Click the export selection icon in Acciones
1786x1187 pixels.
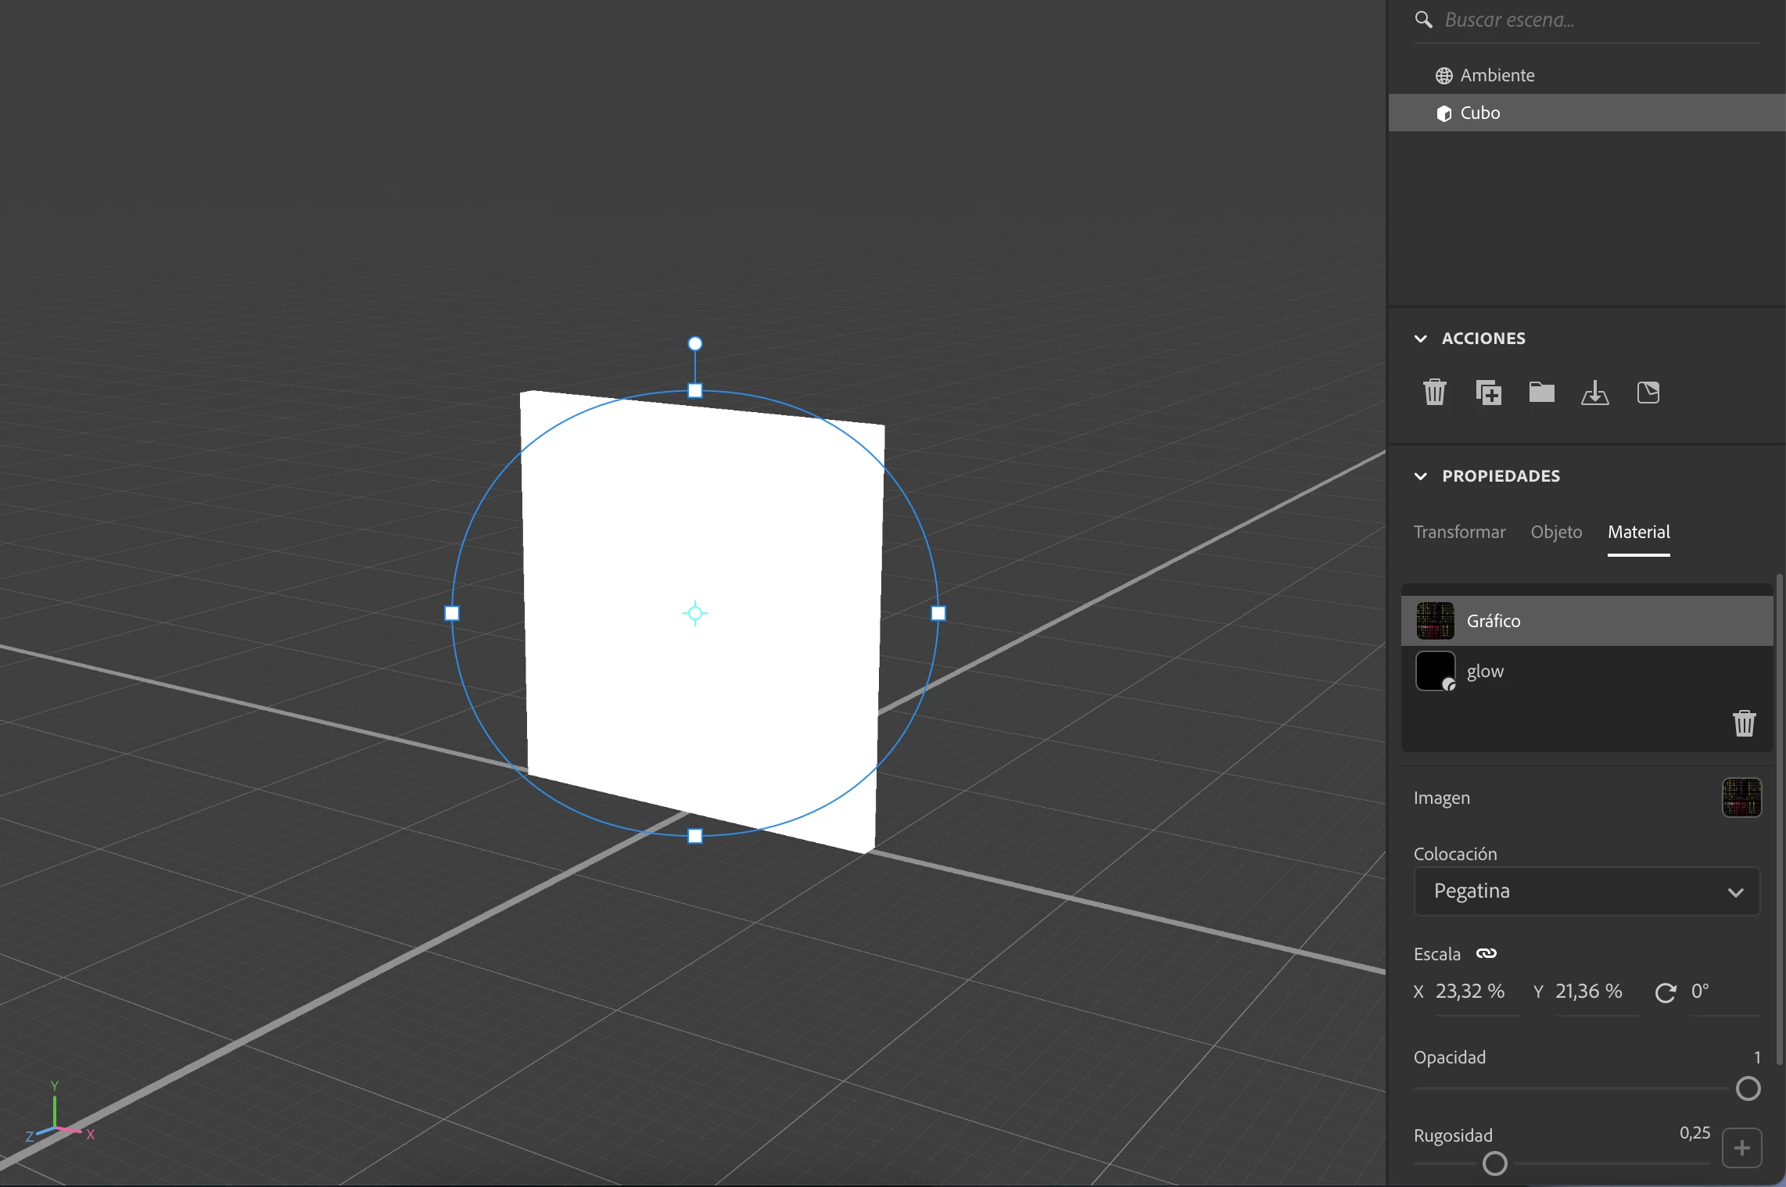tap(1648, 392)
